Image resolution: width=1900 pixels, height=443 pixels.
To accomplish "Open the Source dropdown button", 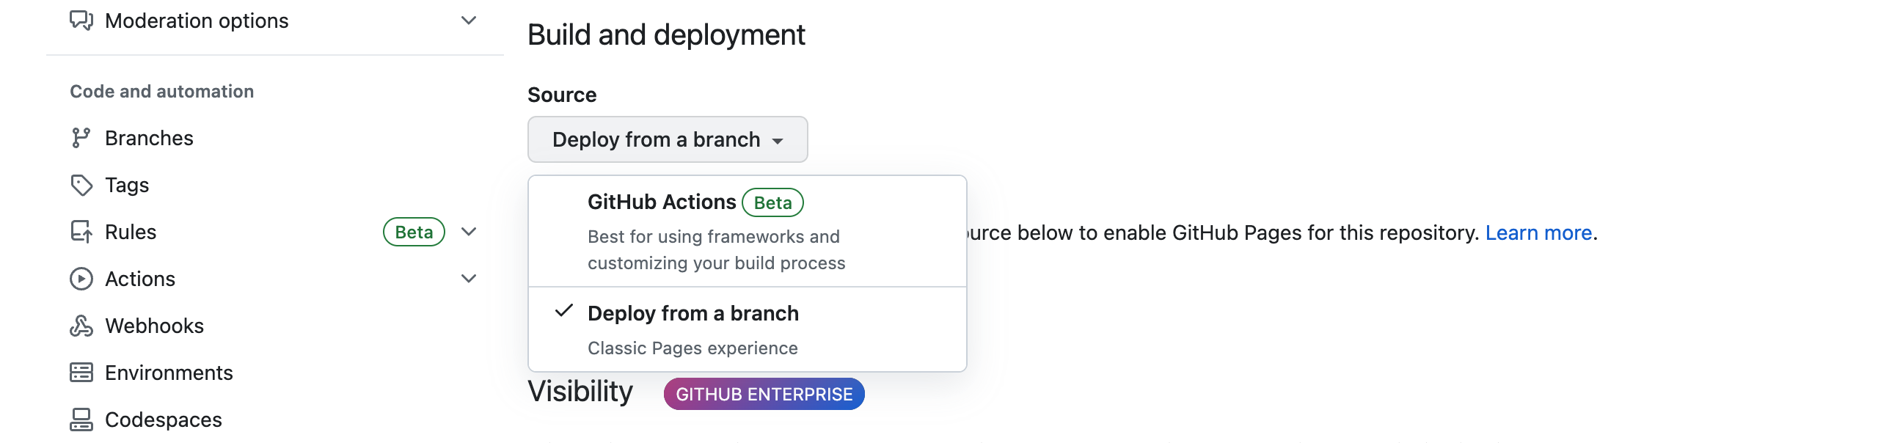I will click(667, 139).
